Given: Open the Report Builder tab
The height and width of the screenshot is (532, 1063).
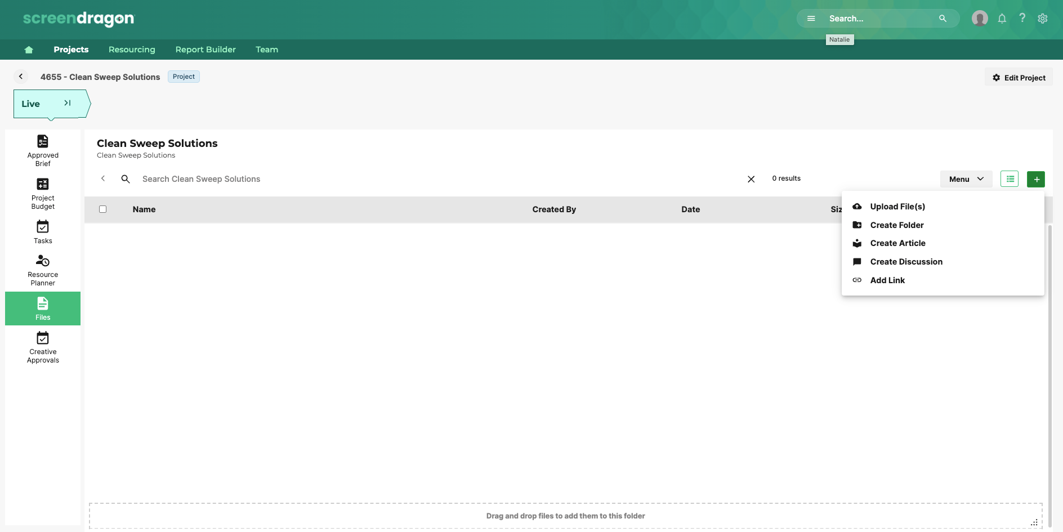Looking at the screenshot, I should coord(206,50).
